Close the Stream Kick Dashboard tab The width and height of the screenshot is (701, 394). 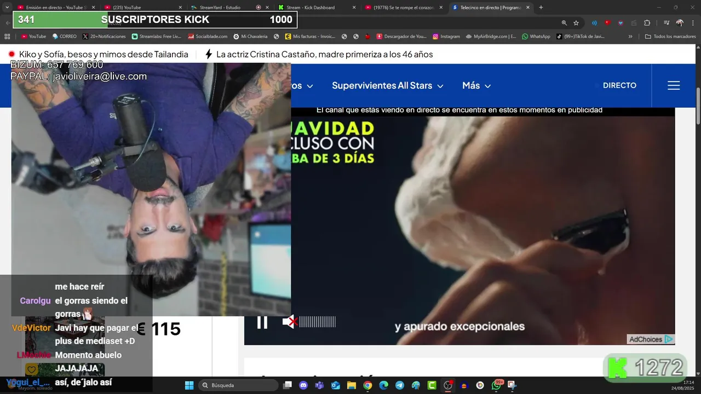click(354, 8)
